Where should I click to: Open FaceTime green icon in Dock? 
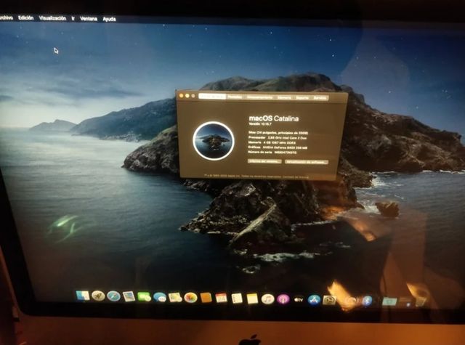(x=144, y=296)
